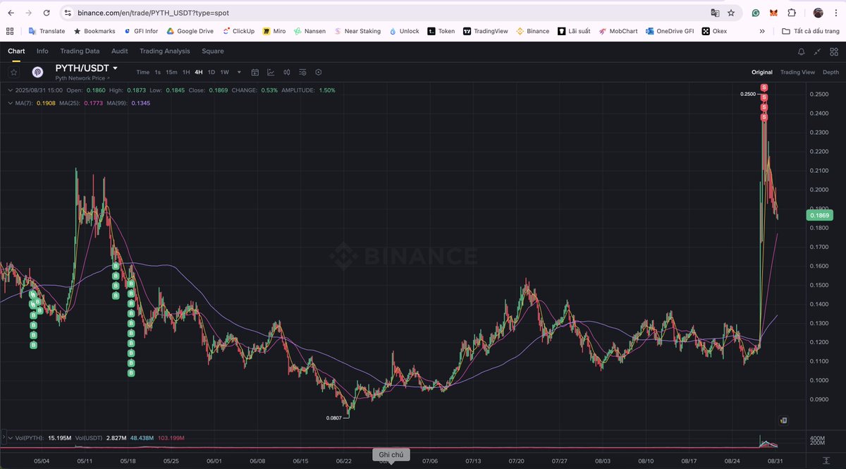846x469 pixels.
Task: Open the MetaMask fox extension
Action: 773,13
